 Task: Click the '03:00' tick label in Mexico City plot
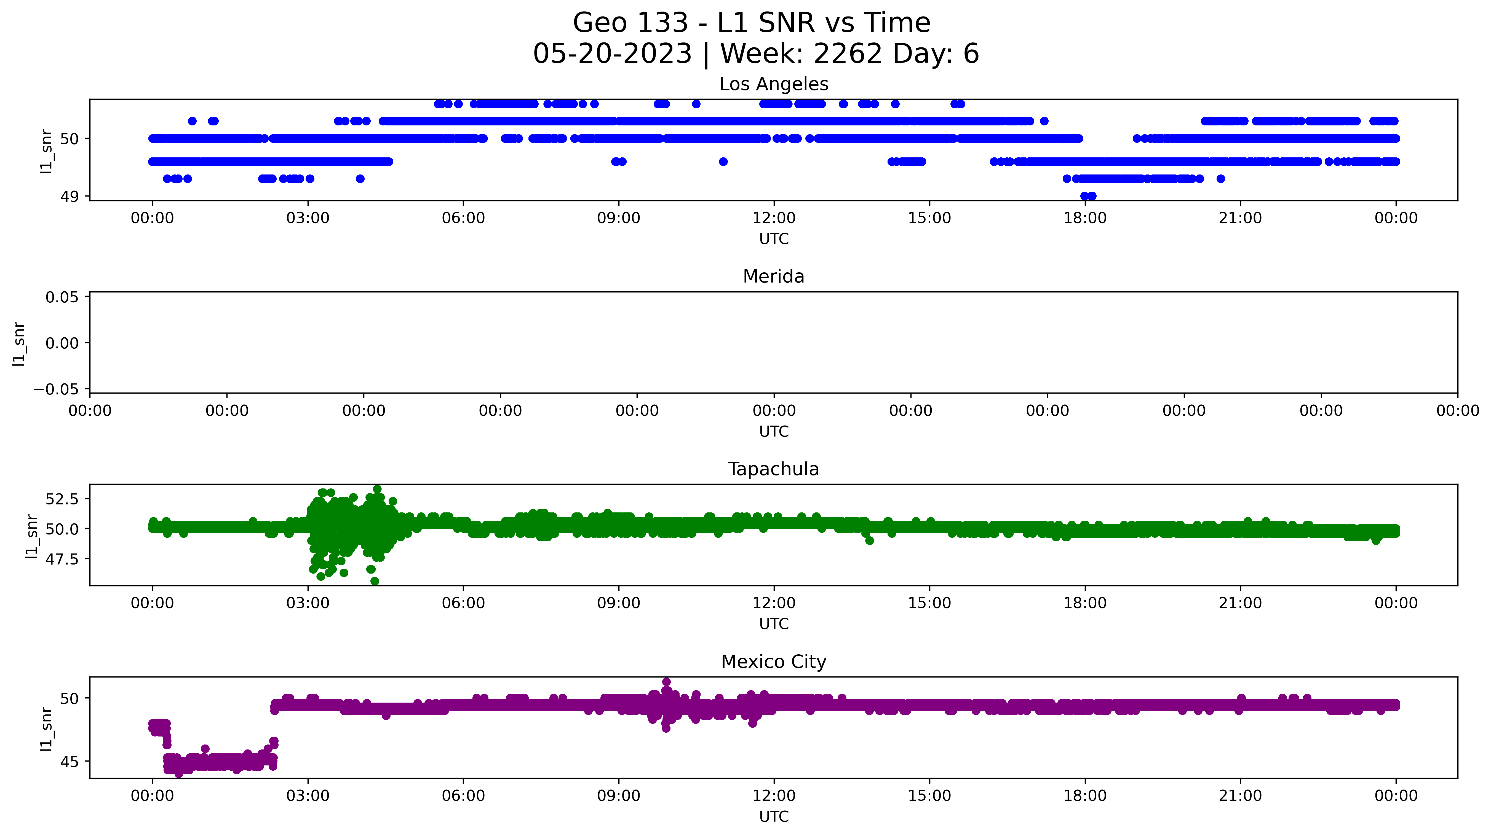[x=308, y=796]
